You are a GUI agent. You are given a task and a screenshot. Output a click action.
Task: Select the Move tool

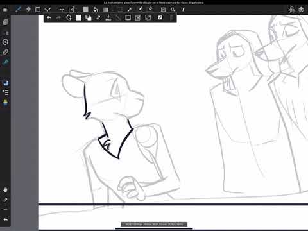click(x=62, y=10)
